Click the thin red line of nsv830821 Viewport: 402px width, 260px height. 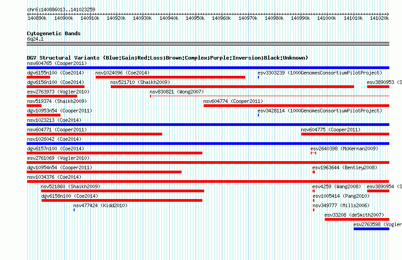[x=270, y=96]
